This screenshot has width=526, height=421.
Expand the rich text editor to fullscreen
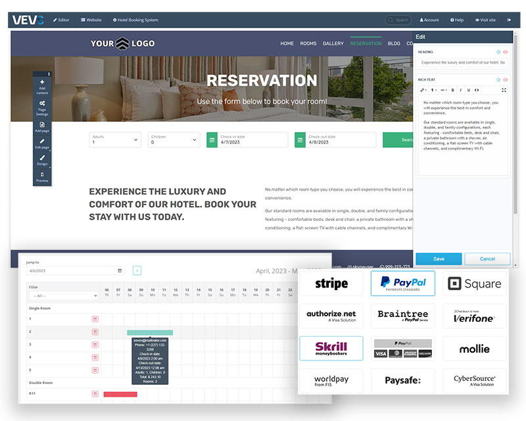[x=504, y=90]
